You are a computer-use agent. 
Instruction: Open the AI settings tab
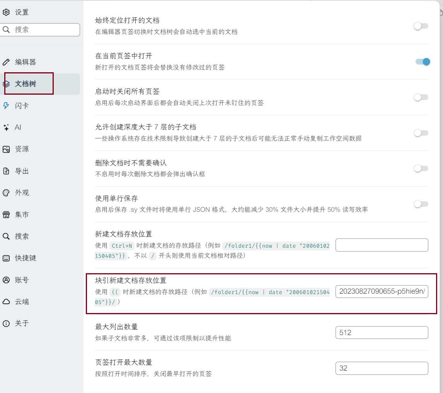40,128
